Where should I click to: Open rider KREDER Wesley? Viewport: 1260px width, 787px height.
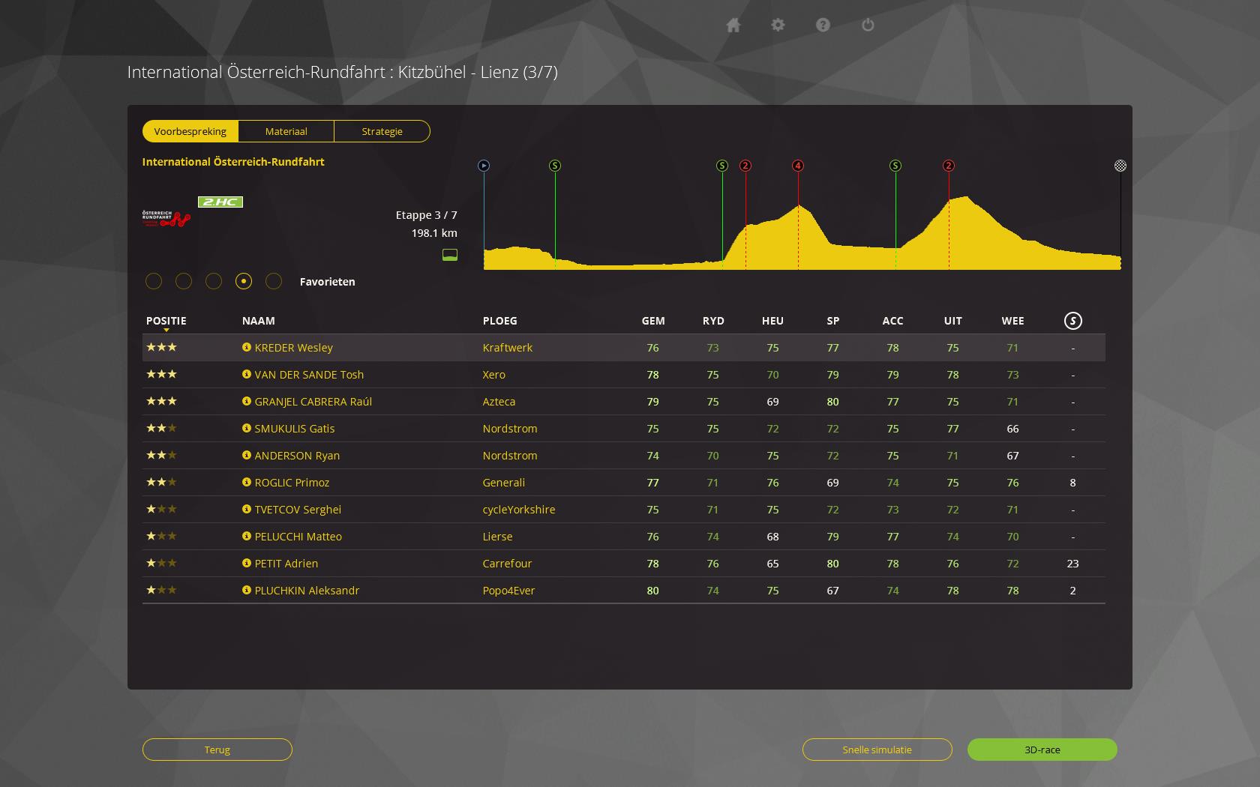(x=293, y=348)
